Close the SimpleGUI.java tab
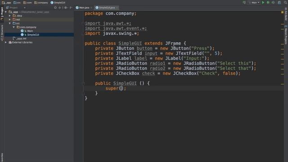The height and width of the screenshot is (162, 288). pyautogui.click(x=117, y=8)
